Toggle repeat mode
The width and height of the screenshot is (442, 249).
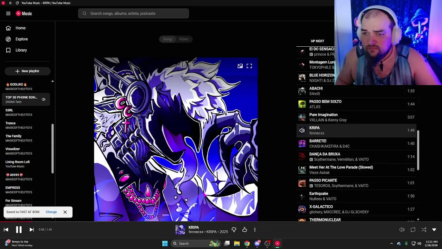click(x=413, y=230)
